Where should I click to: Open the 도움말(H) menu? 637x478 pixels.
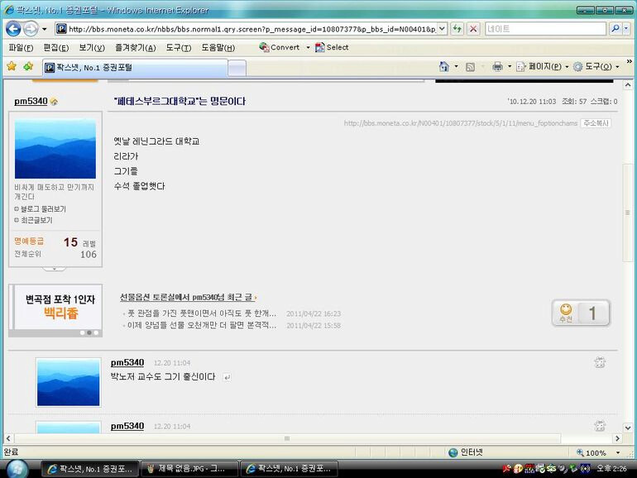(218, 47)
